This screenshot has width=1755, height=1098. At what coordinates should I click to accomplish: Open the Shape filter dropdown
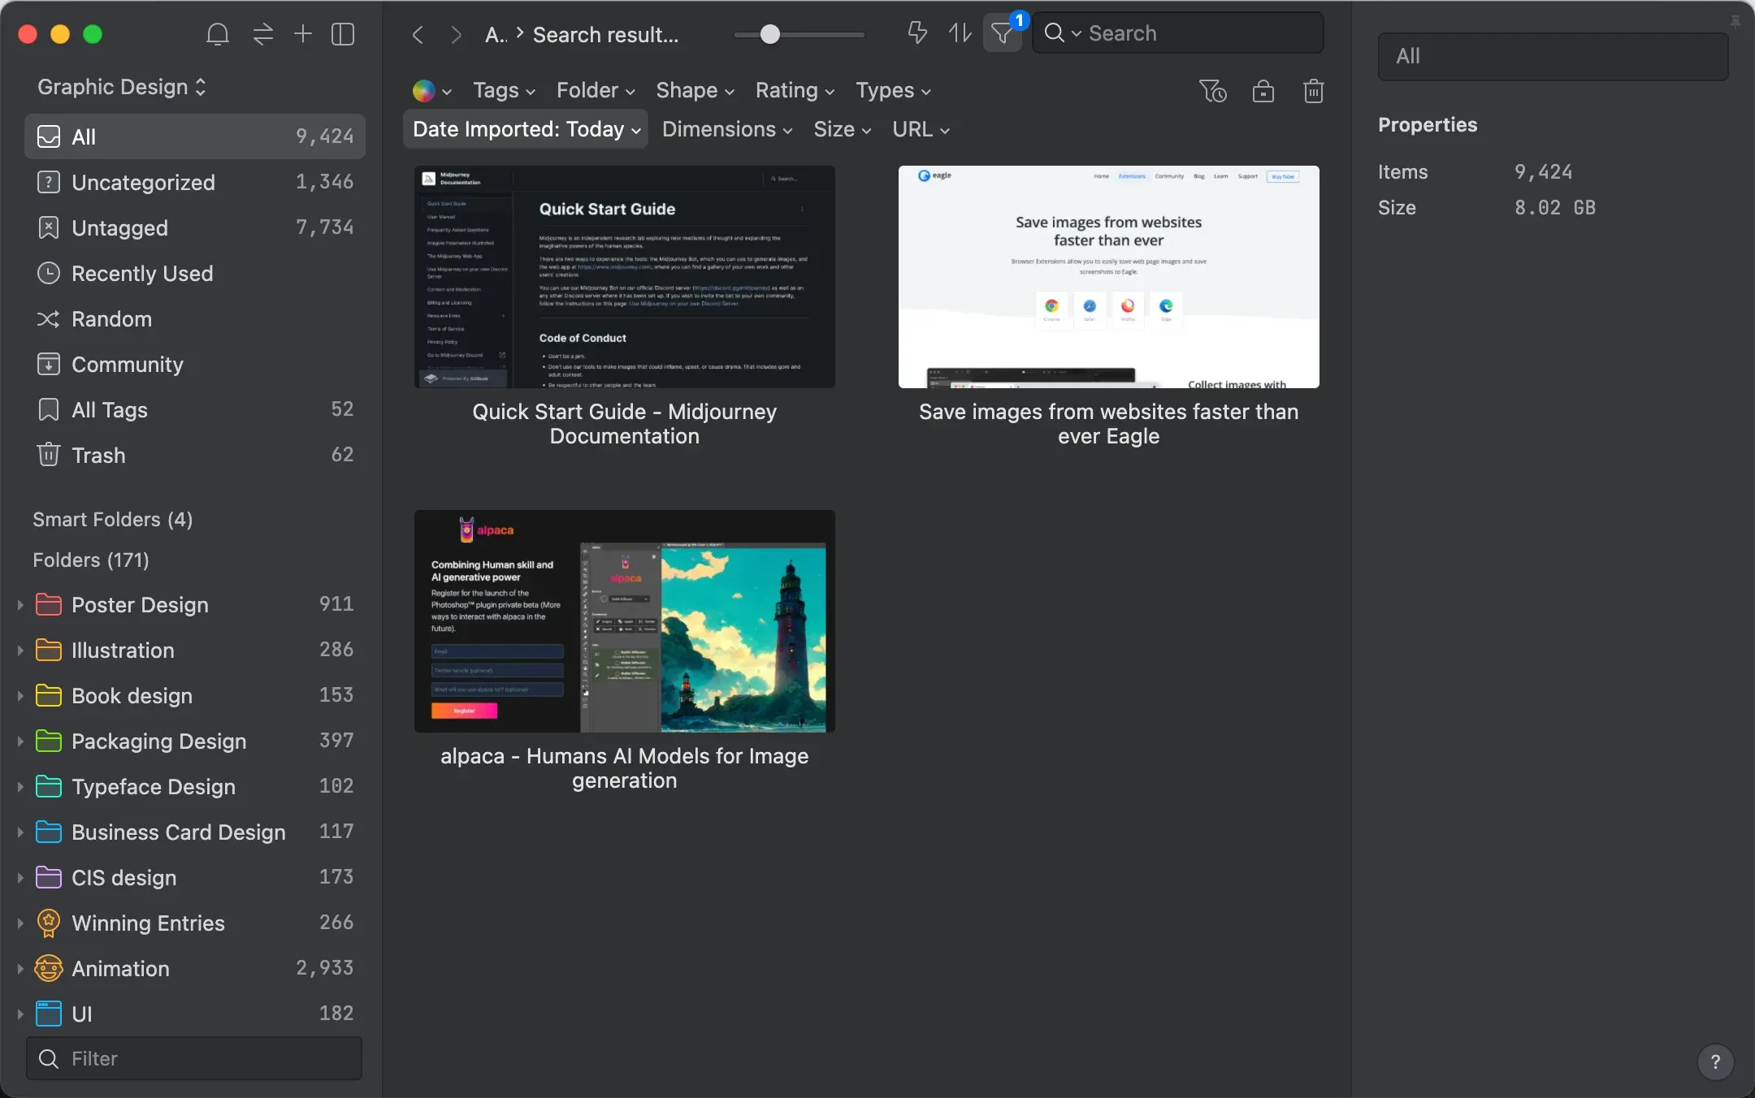coord(695,90)
